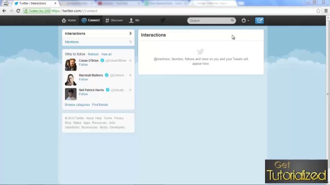Open Mentions in the sidebar
The width and height of the screenshot is (330, 185).
[72, 42]
